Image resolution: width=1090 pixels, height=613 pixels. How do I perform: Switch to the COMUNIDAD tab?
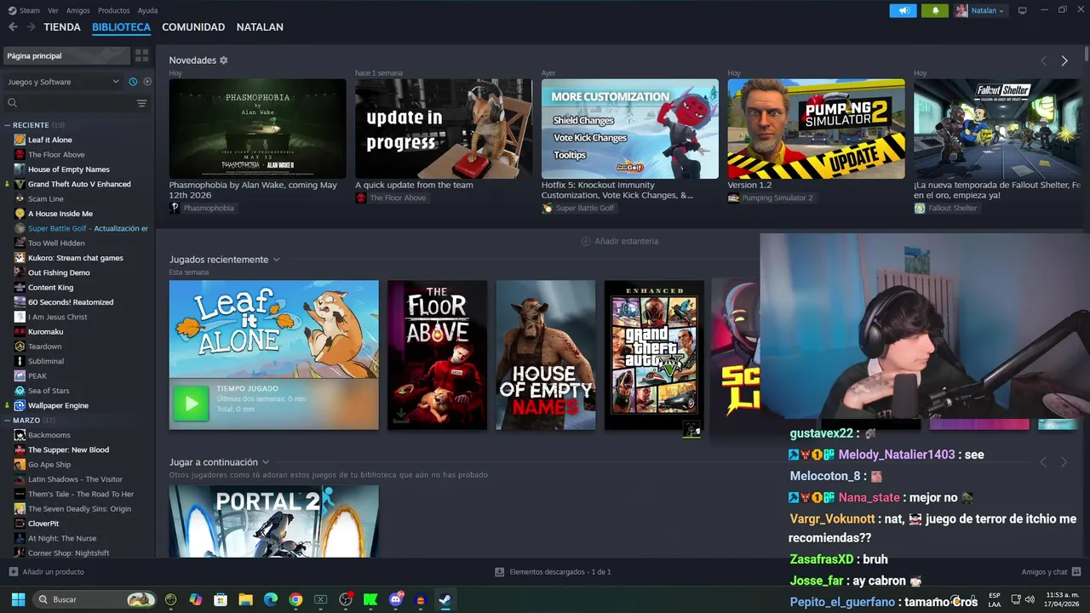click(x=193, y=27)
